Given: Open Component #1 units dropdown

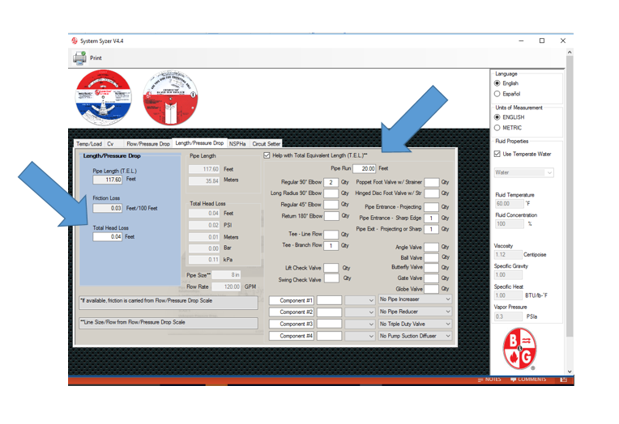Looking at the screenshot, I should click(360, 300).
